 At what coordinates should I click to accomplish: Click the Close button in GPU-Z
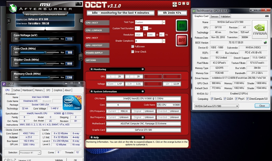(262, 106)
